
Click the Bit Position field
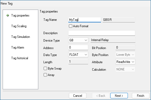click(125, 47)
